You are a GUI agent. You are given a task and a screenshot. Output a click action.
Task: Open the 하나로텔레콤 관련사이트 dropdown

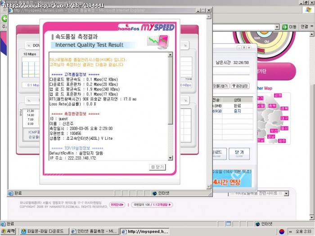[x=286, y=193]
